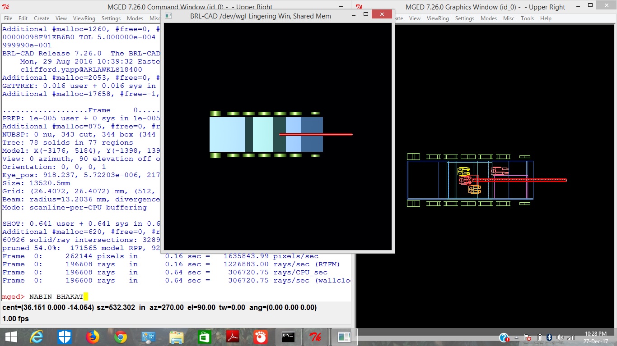Close the BRL-CAD /dev/wgl Lingering window
Image resolution: width=617 pixels, height=346 pixels.
point(383,14)
